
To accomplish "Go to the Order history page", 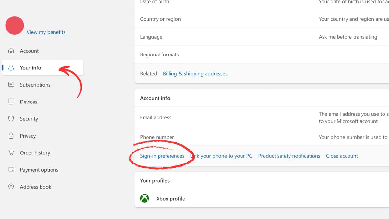I will point(36,152).
